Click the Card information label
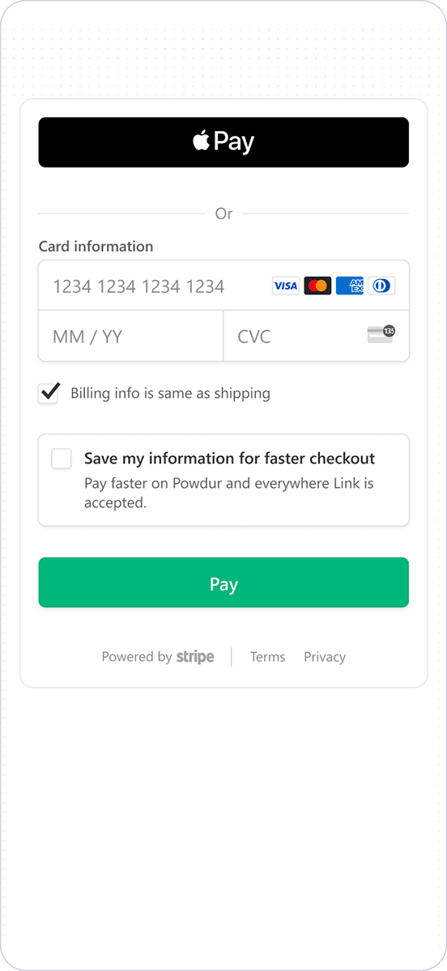This screenshot has width=447, height=971. [x=96, y=247]
